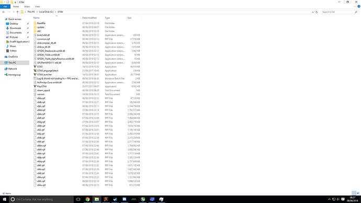Select Downloads in Quick access
The height and width of the screenshot is (203, 361).
15,28
